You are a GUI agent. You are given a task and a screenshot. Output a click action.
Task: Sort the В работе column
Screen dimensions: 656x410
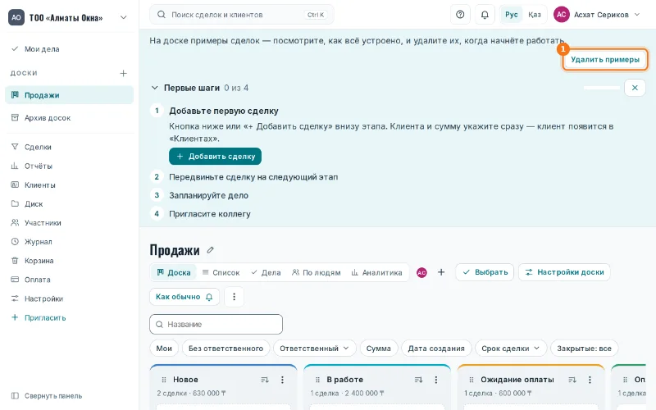[x=418, y=380]
